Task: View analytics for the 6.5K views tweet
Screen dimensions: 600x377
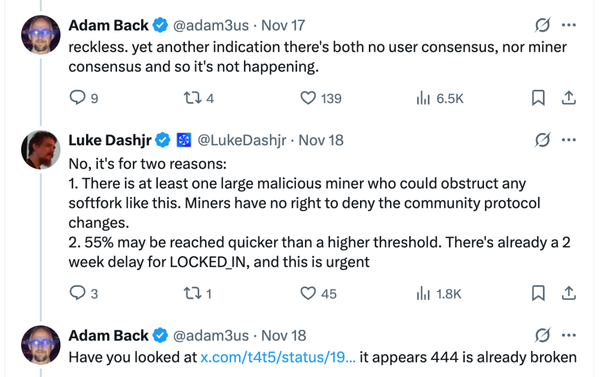Action: (x=423, y=99)
